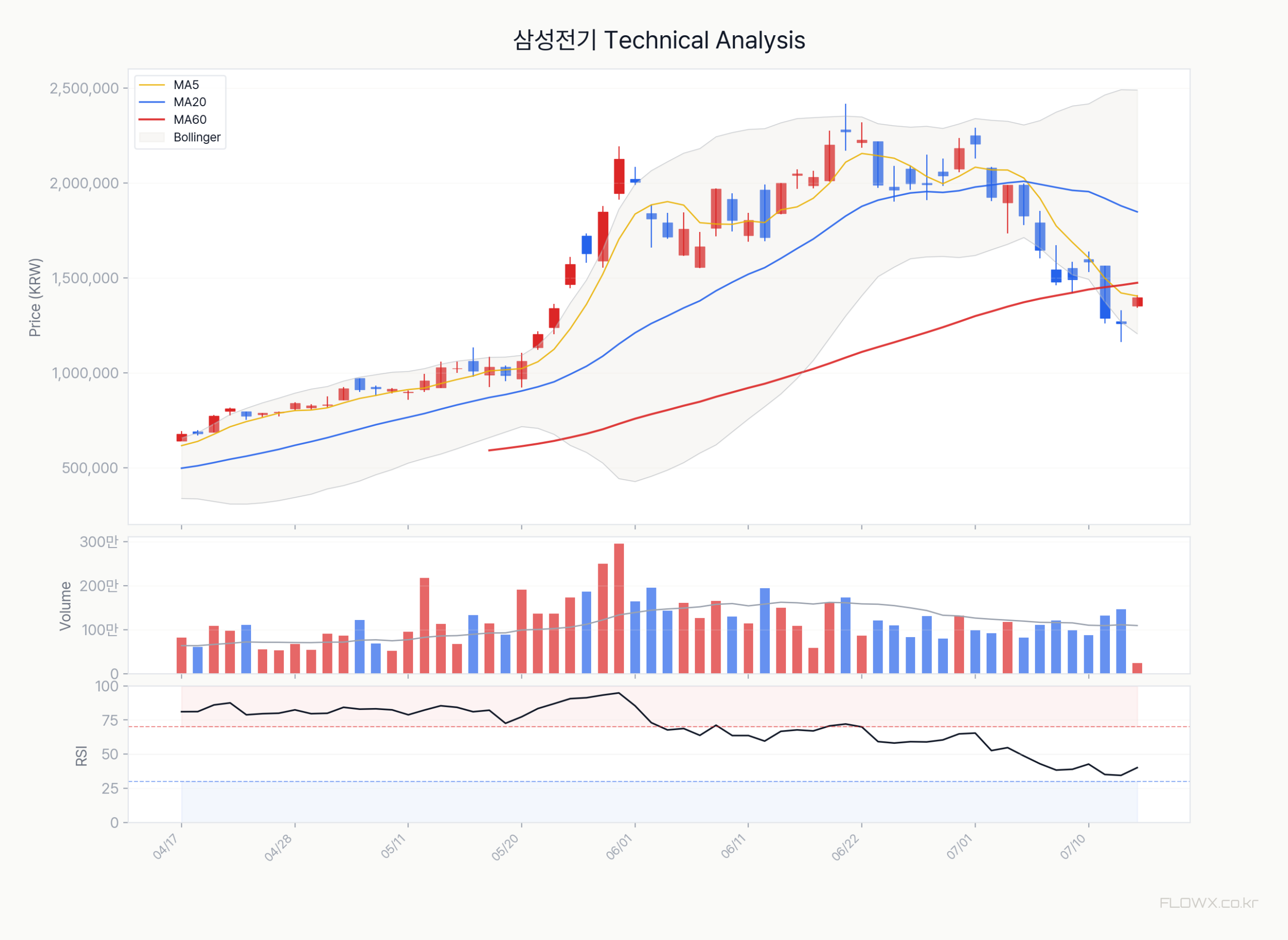Click the 2,000,000 price axis label
1288x940 pixels.
[84, 183]
